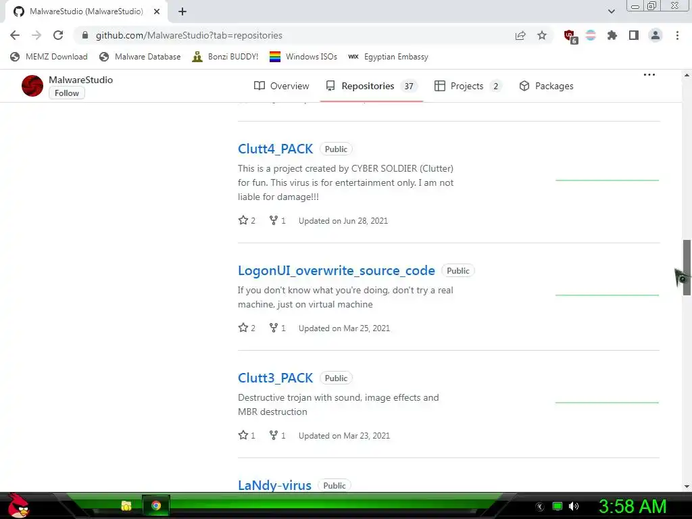Click the Chrome taskbar icon

click(x=156, y=505)
